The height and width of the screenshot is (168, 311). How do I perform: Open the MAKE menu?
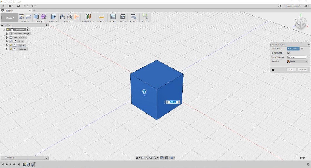point(123,21)
